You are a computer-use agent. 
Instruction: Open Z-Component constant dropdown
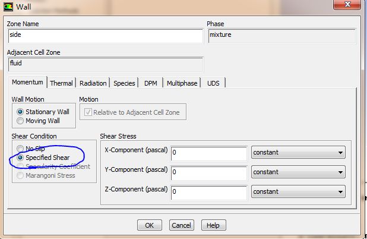click(x=298, y=192)
